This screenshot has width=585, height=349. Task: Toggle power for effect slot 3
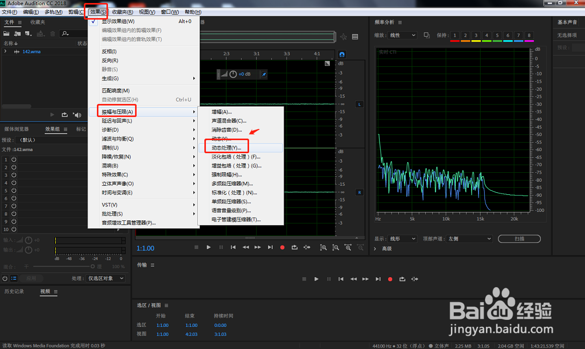tap(14, 175)
